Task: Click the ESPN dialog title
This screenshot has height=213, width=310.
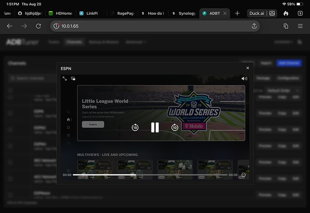Action: click(66, 69)
